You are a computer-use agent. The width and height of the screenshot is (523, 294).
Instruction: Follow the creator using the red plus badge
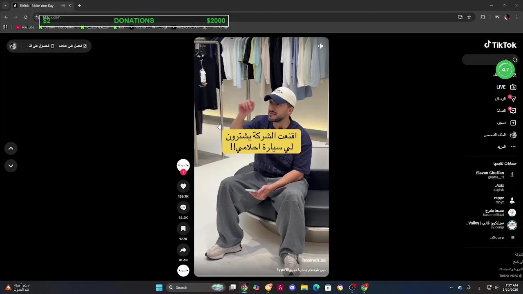(183, 172)
